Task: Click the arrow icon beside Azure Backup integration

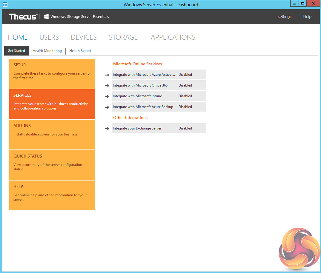Action: pos(107,107)
